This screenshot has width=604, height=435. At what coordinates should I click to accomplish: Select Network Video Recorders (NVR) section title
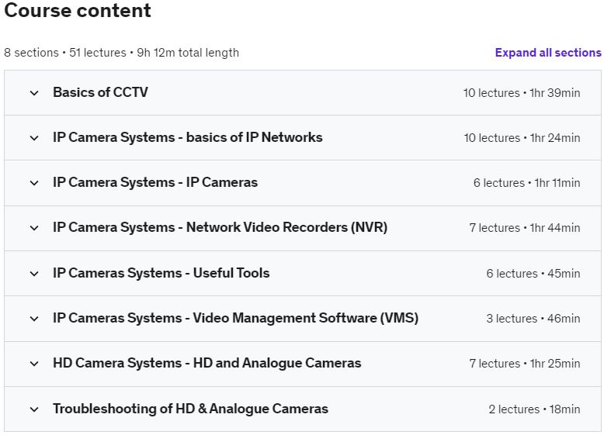(x=220, y=227)
